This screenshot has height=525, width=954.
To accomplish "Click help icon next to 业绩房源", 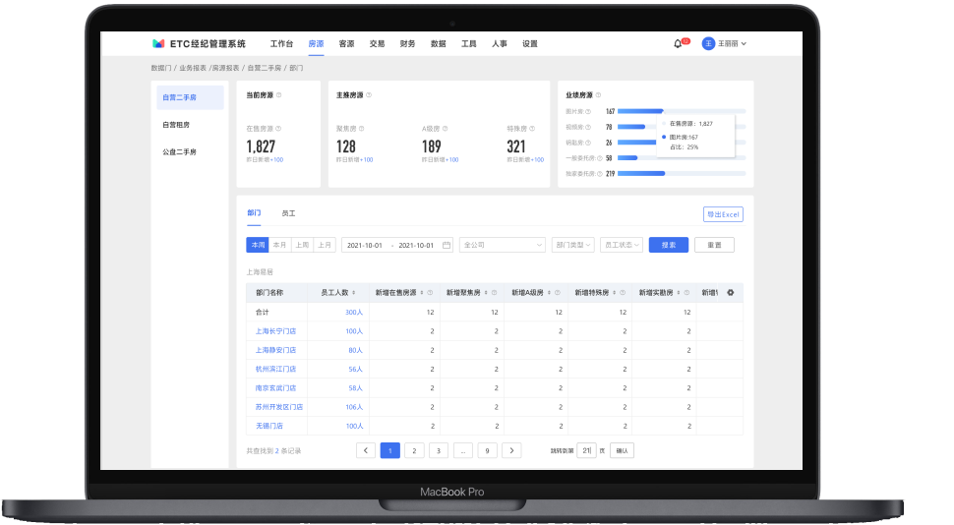I will click(x=598, y=95).
